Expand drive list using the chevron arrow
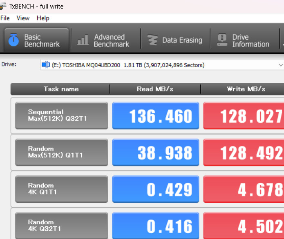Screen dimensions: 284x239 (x=281, y=65)
